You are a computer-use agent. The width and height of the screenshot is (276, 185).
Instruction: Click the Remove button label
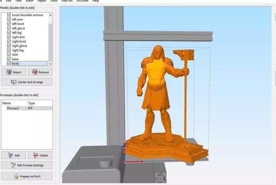point(44,72)
